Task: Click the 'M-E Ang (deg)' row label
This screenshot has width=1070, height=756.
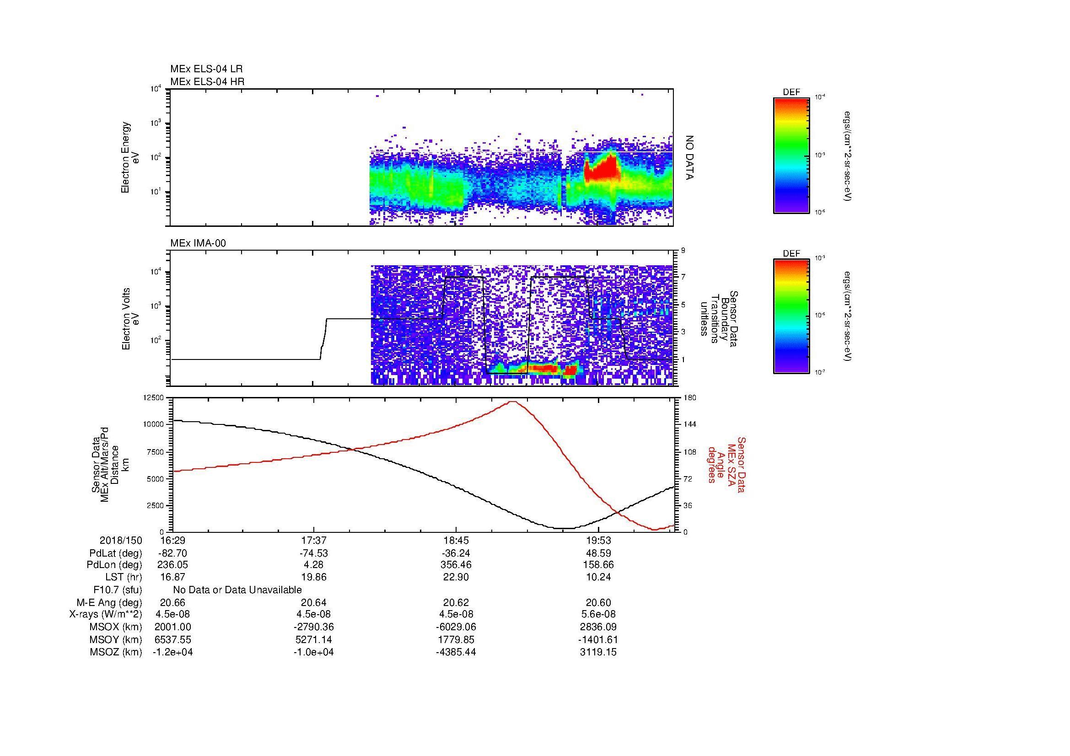Action: (x=109, y=602)
